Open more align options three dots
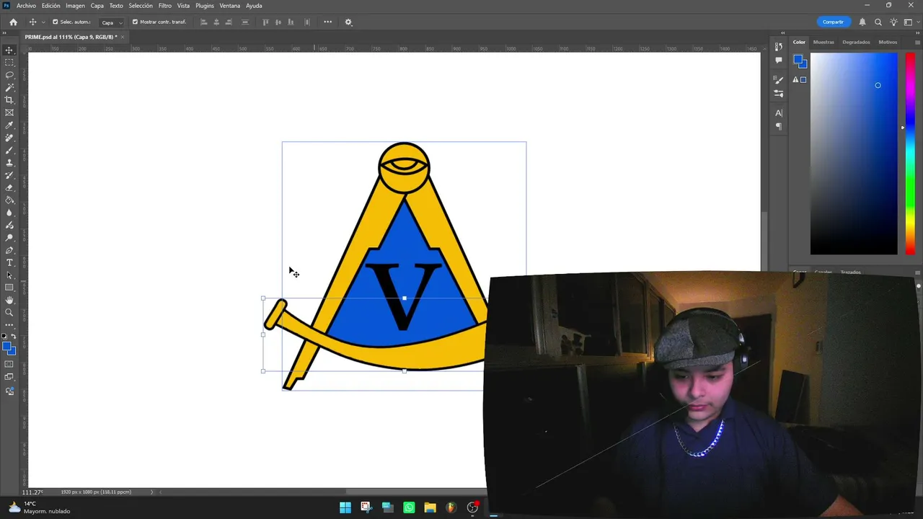The image size is (923, 519). (x=327, y=22)
